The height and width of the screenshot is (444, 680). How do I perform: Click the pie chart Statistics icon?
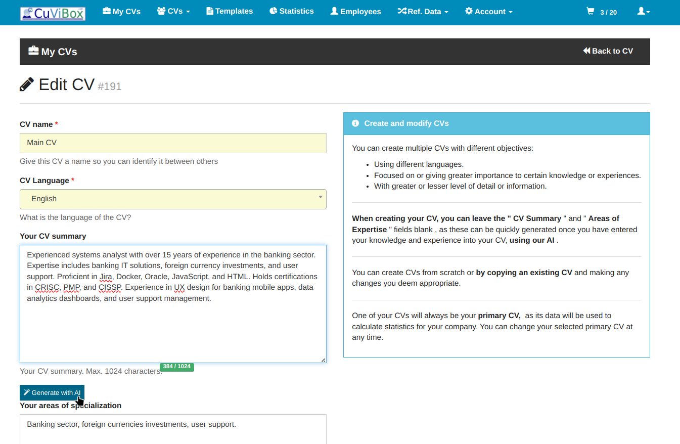pyautogui.click(x=273, y=11)
